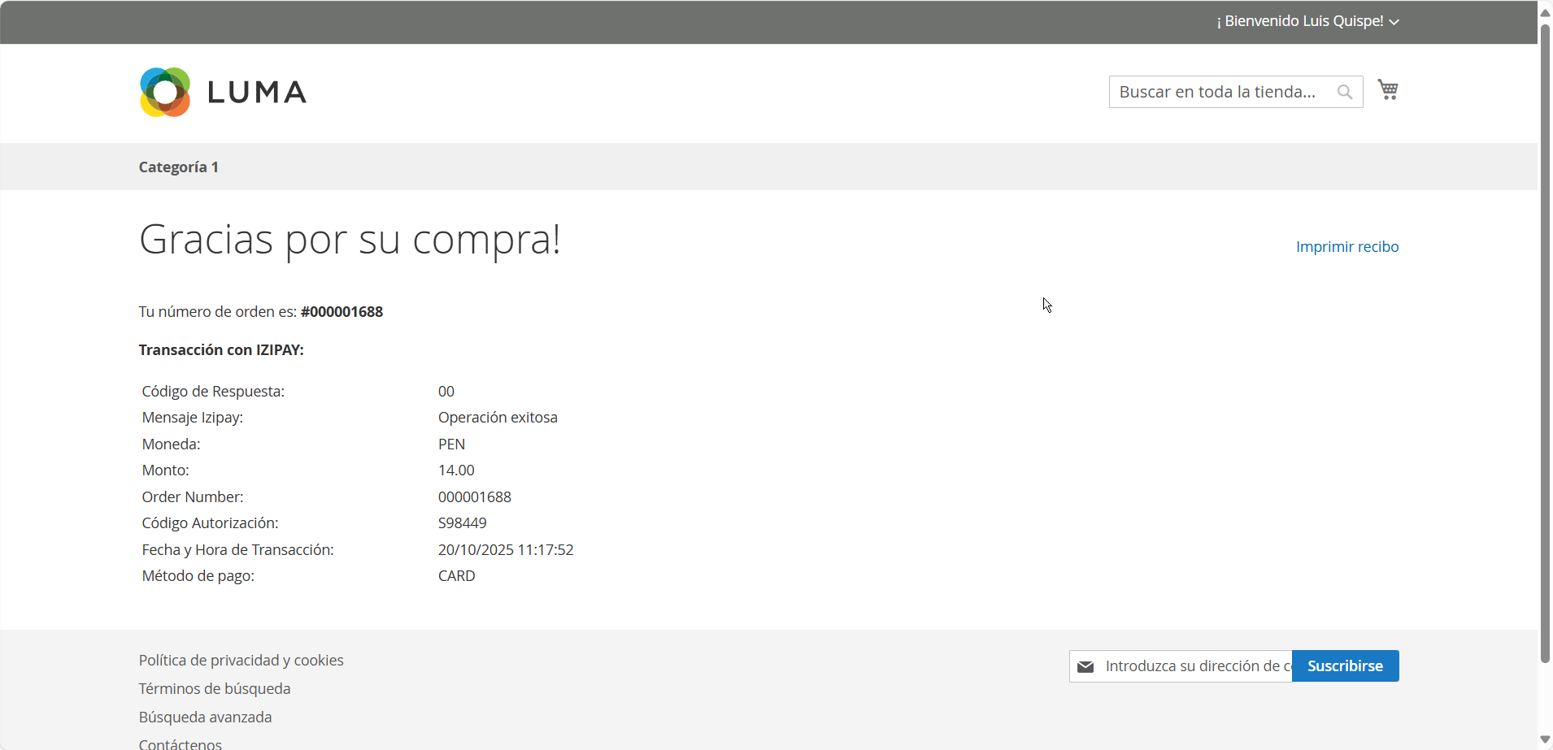Open the Categoría 1 menu
The width and height of the screenshot is (1553, 750).
[178, 167]
